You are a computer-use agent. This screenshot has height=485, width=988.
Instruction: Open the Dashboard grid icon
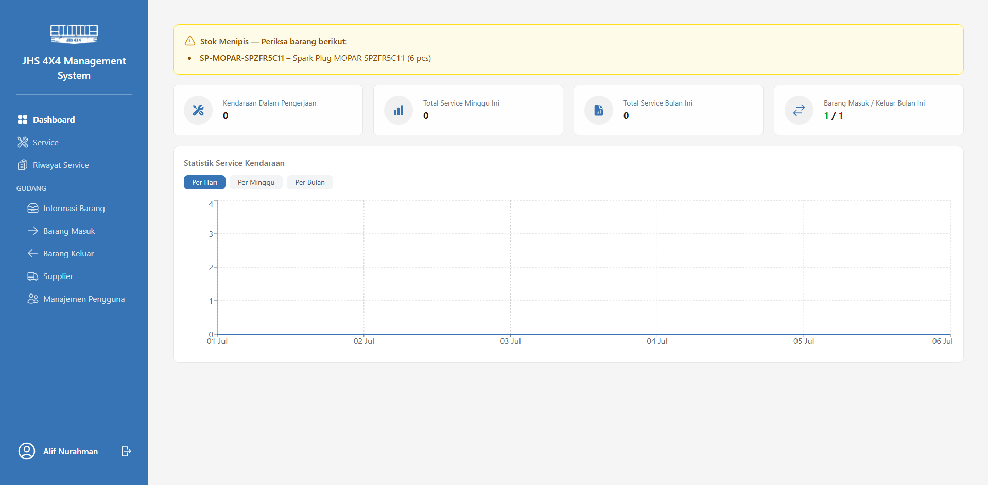click(x=23, y=119)
